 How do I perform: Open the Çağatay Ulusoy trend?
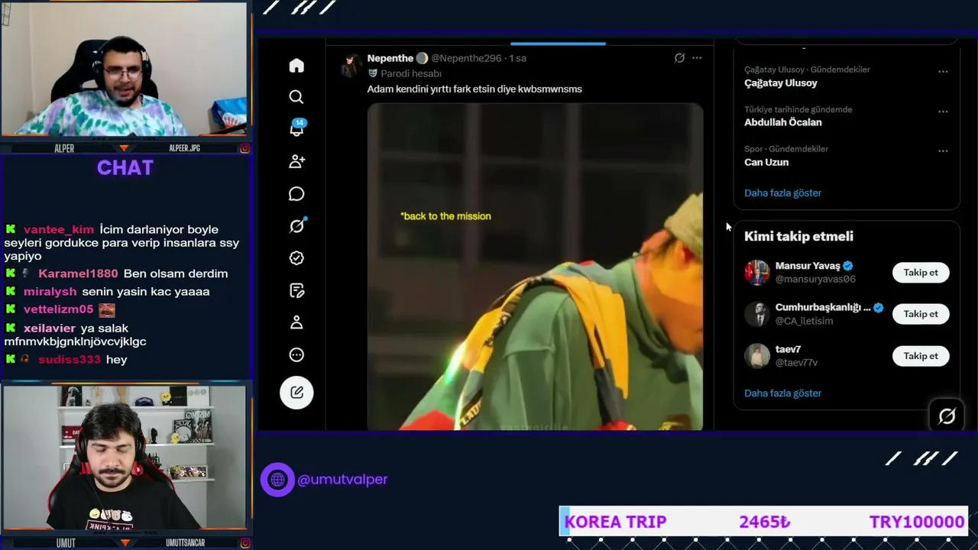780,82
